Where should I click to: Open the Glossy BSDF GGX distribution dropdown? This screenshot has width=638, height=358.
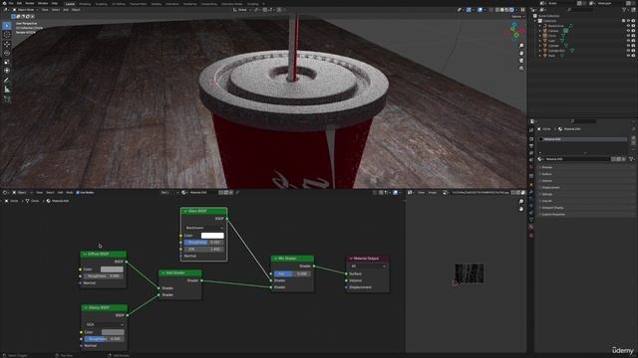pos(105,325)
